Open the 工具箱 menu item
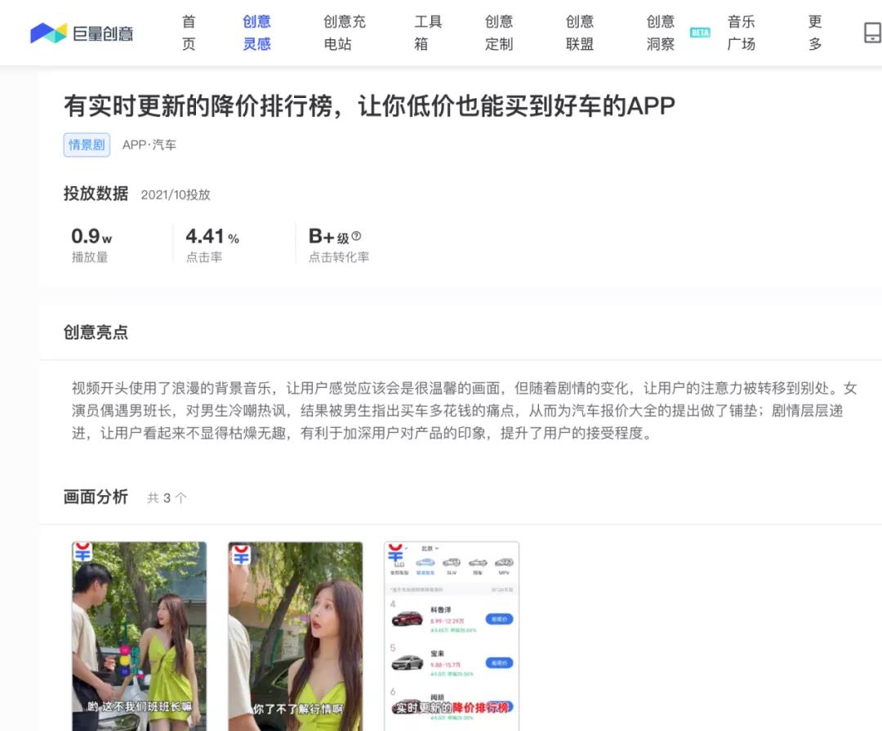 [427, 33]
